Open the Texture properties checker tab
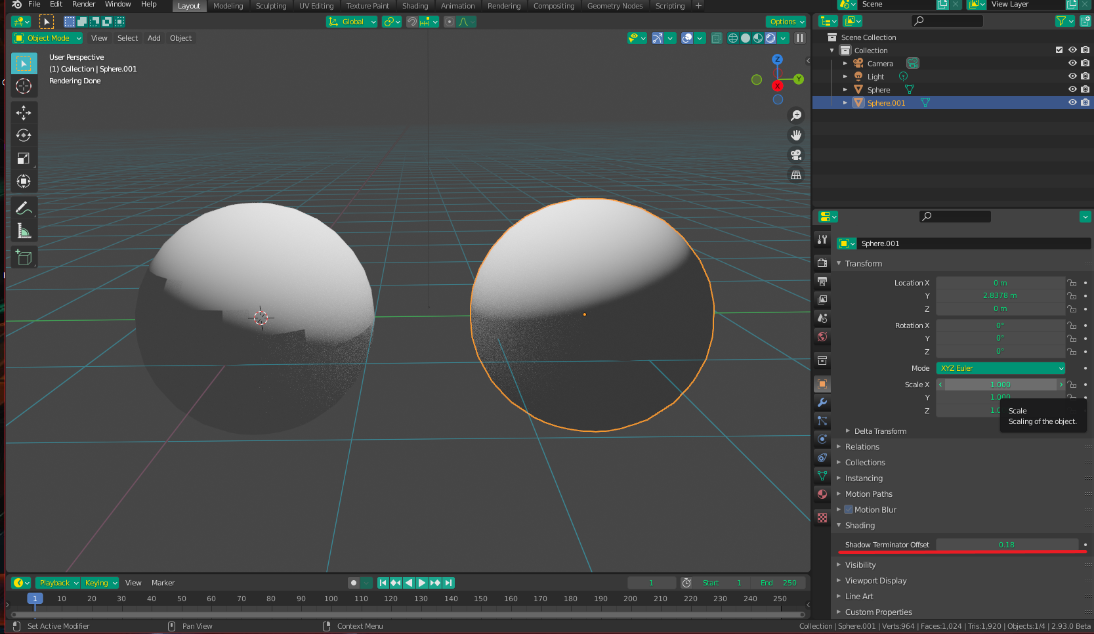The width and height of the screenshot is (1094, 634). click(x=822, y=518)
